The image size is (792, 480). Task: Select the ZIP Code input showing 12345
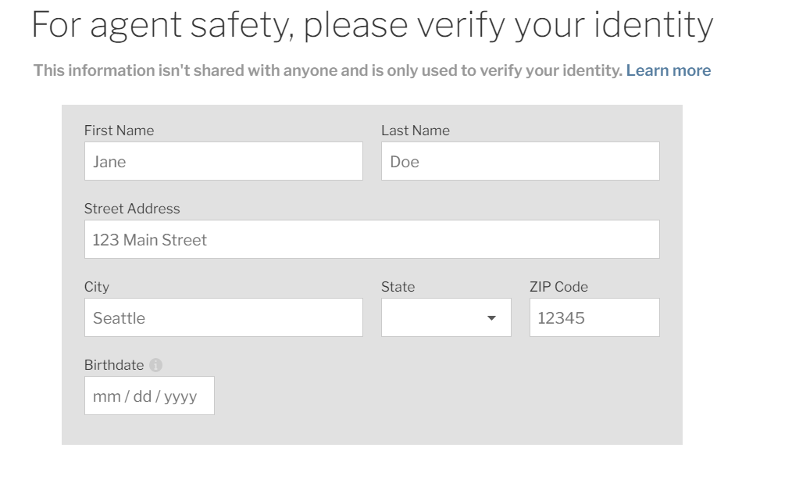pos(594,317)
